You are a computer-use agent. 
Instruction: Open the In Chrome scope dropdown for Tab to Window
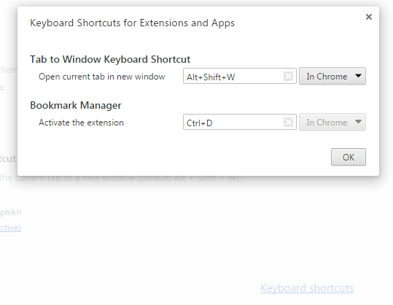(x=332, y=76)
